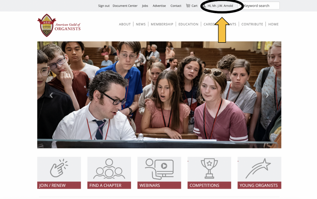Advance the carousel with right arrow
317x199 pixels.
pos(267,95)
